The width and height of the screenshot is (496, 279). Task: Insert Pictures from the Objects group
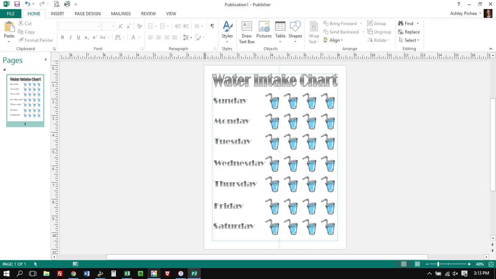pyautogui.click(x=264, y=30)
